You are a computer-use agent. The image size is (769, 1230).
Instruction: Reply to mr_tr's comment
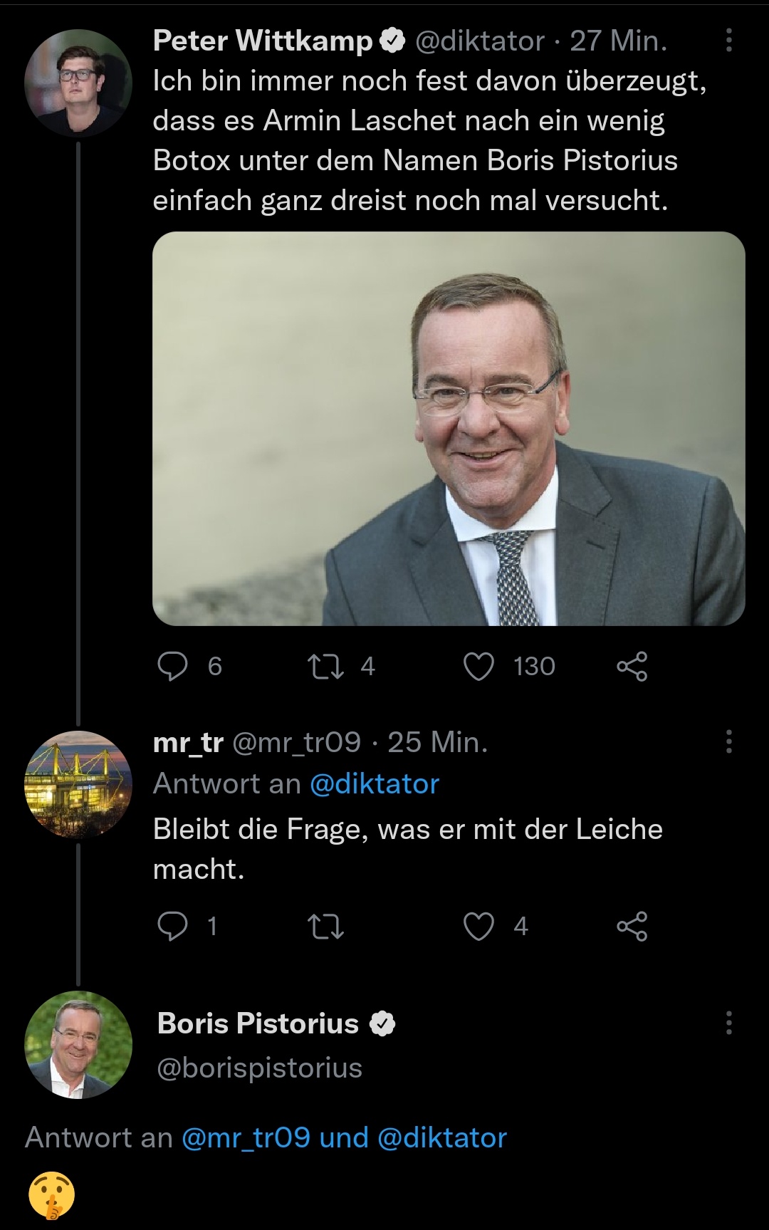click(172, 926)
